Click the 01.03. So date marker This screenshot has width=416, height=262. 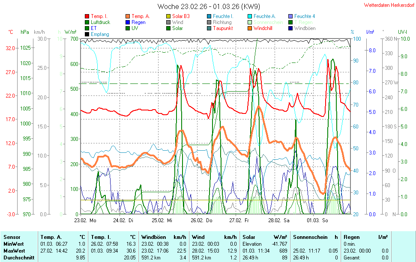[x=317, y=220]
